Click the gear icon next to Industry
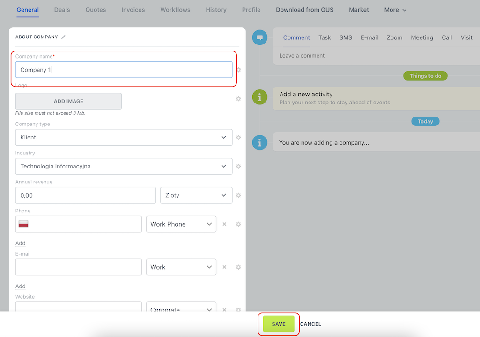 coord(238,167)
